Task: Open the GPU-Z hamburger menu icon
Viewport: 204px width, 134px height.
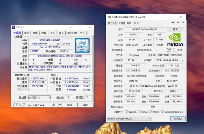Action: pyautogui.click(x=183, y=23)
